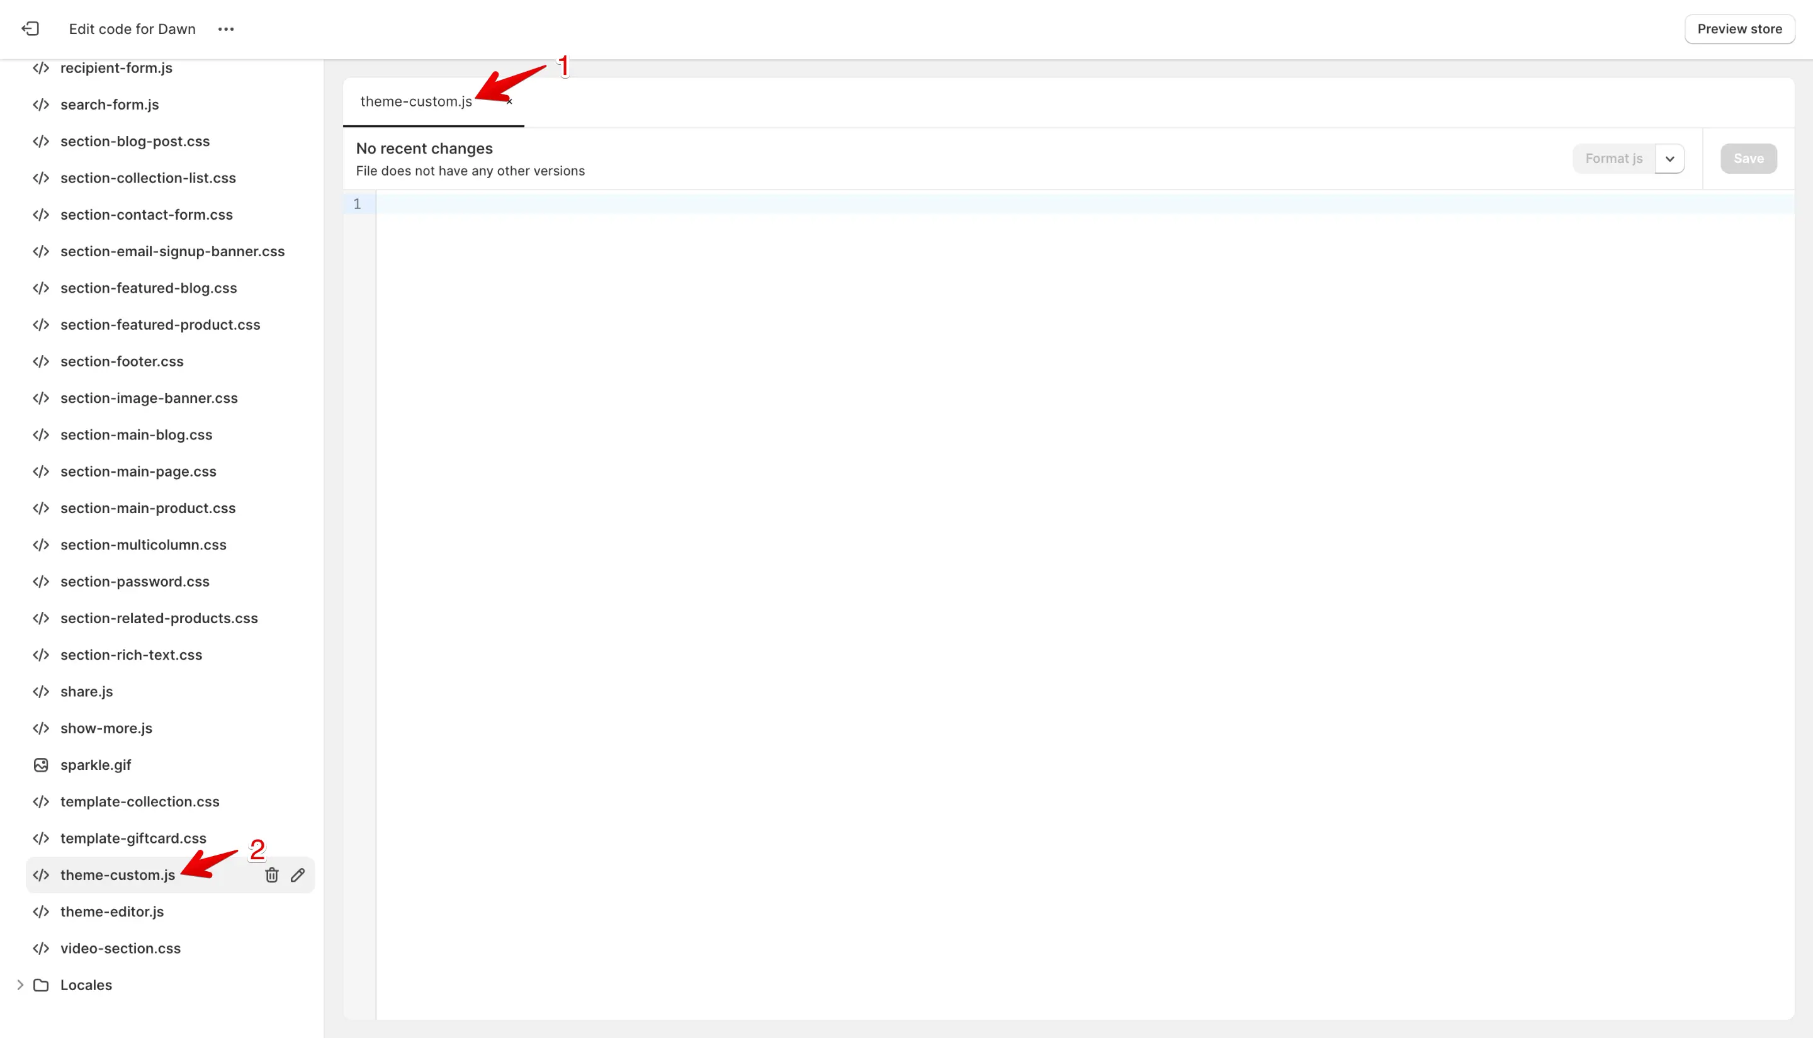Open section-password.css file
Screen dimensions: 1813x1038
tap(135, 582)
